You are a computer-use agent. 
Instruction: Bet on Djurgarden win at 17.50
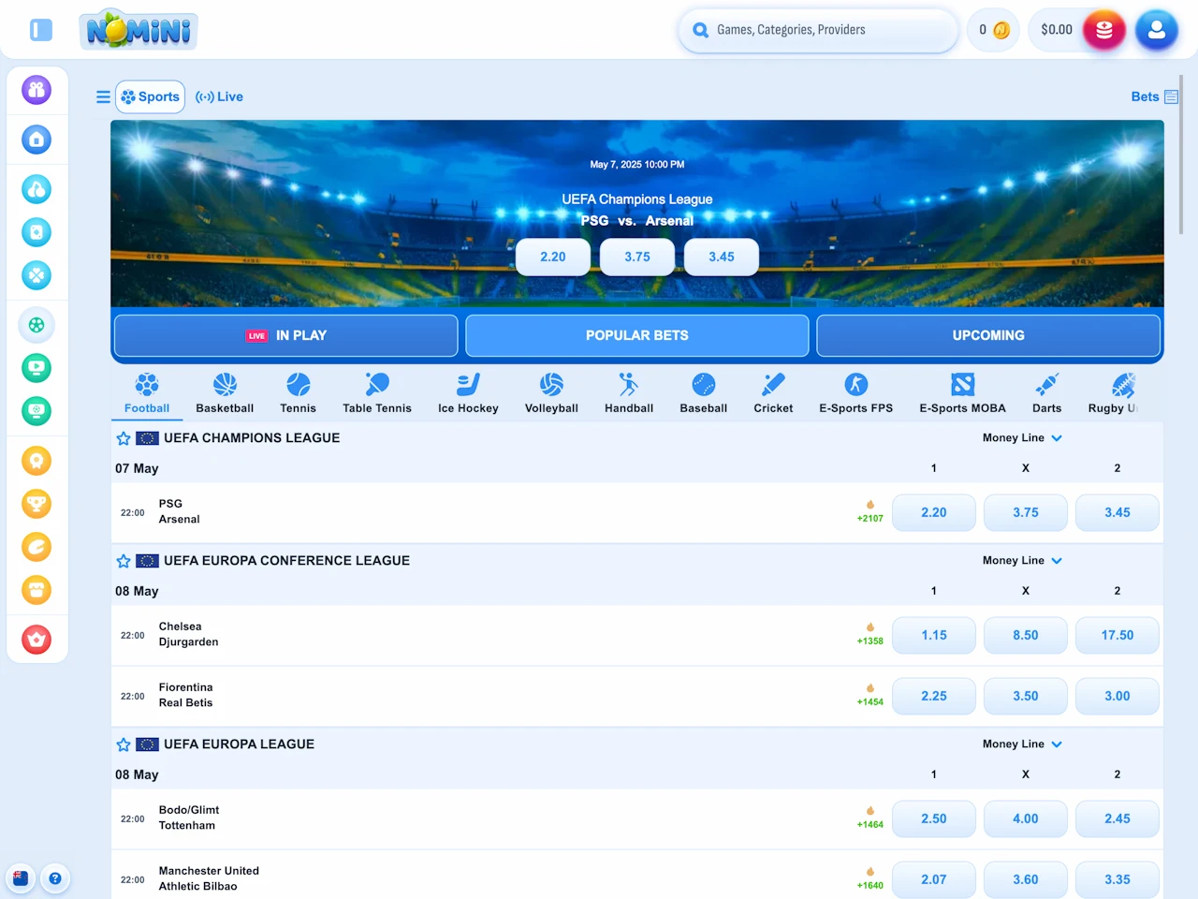[1118, 635]
